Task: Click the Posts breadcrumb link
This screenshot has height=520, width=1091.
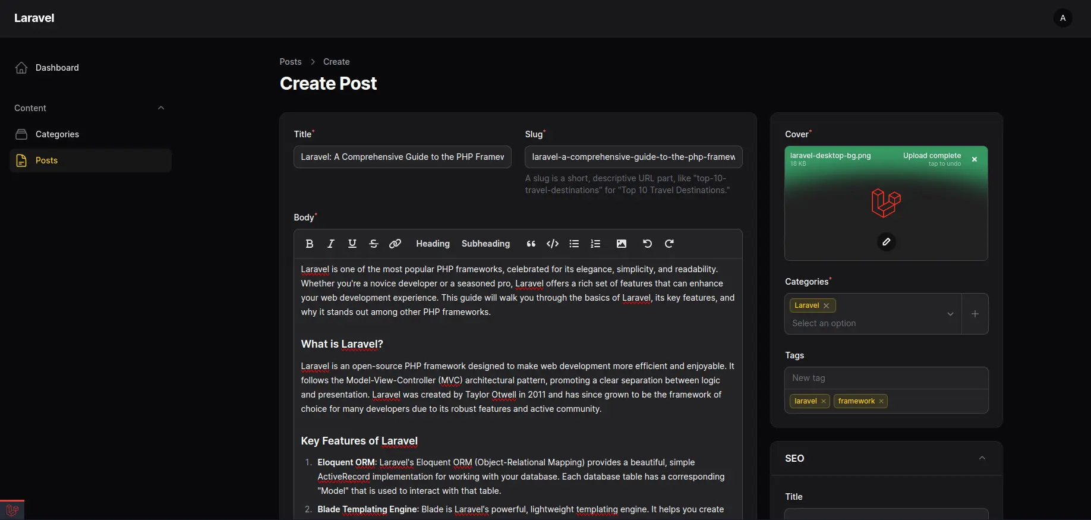Action: (x=291, y=62)
